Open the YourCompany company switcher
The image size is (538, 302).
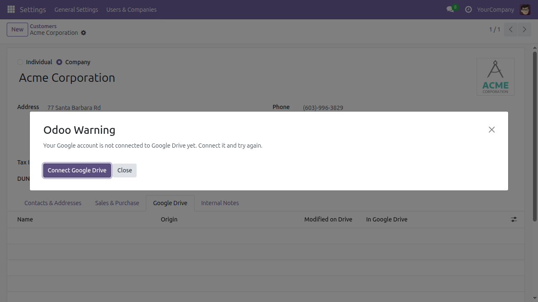coord(495,9)
